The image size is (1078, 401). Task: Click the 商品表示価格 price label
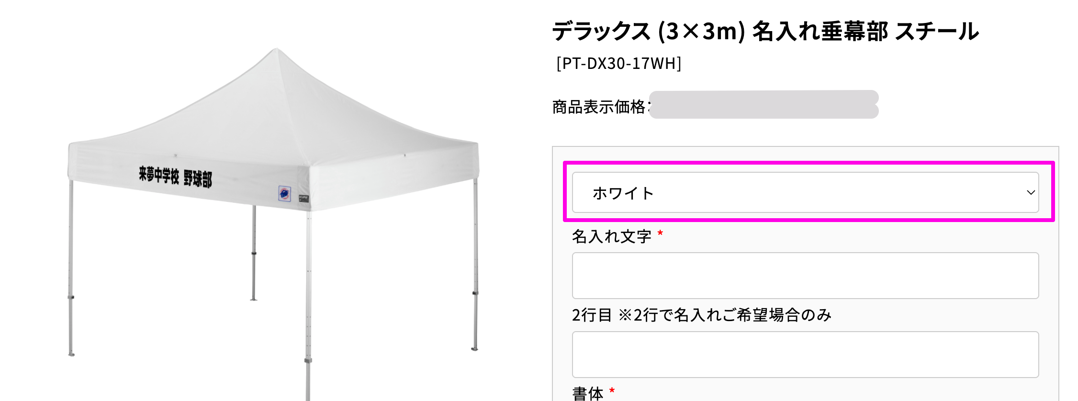(x=599, y=107)
